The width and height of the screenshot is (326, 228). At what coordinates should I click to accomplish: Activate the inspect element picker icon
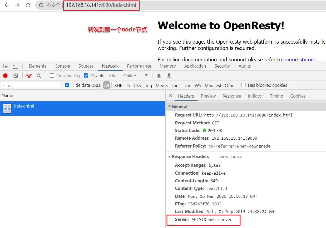click(6, 66)
